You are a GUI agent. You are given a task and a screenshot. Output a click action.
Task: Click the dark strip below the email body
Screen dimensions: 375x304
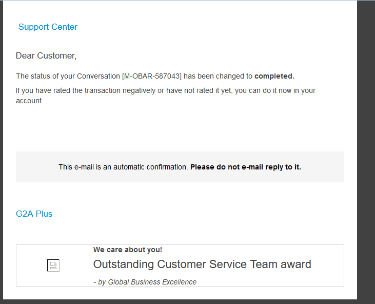point(180,301)
